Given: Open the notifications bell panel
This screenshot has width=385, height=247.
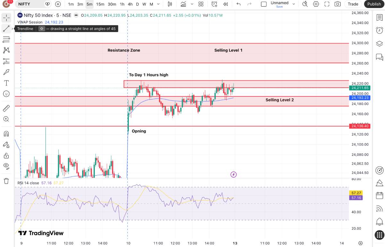Looking at the screenshot, I should tap(380, 221).
